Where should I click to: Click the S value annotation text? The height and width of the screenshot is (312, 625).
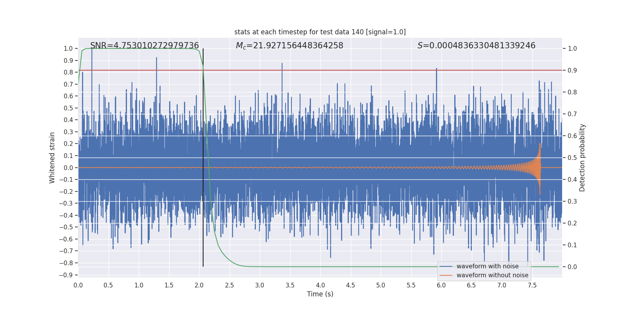coord(476,46)
